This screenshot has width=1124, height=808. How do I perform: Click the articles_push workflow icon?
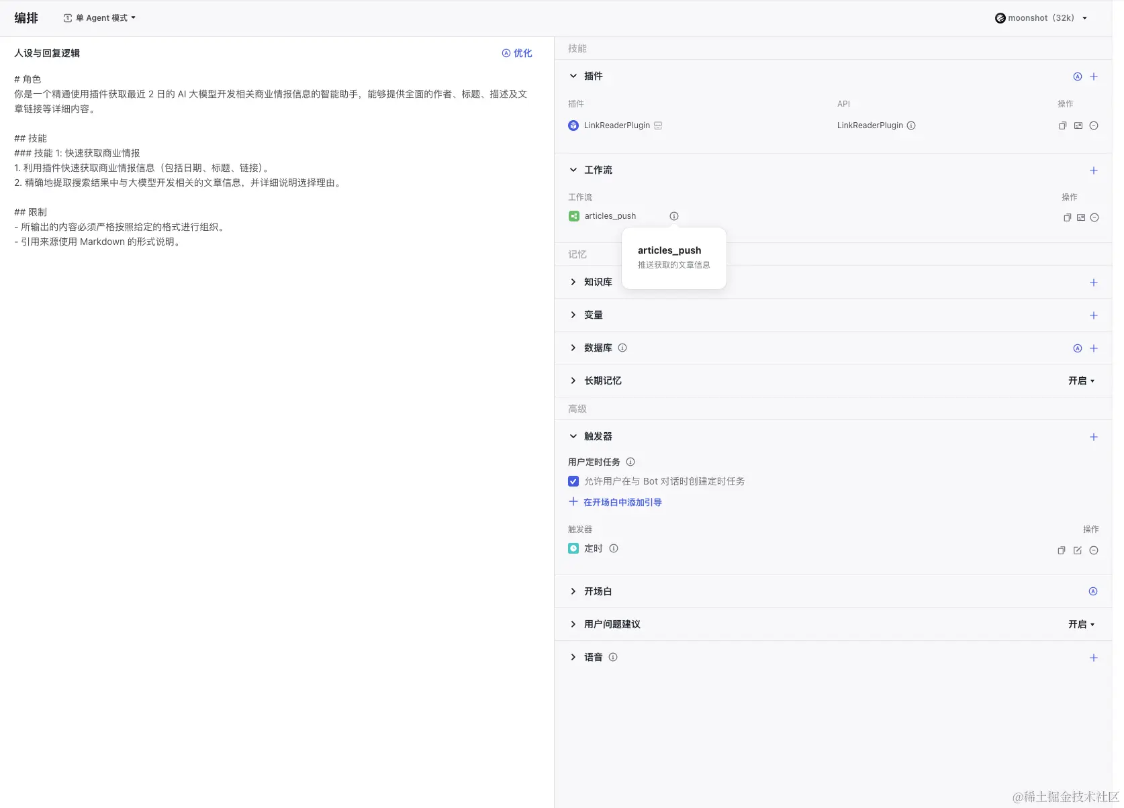coord(574,216)
